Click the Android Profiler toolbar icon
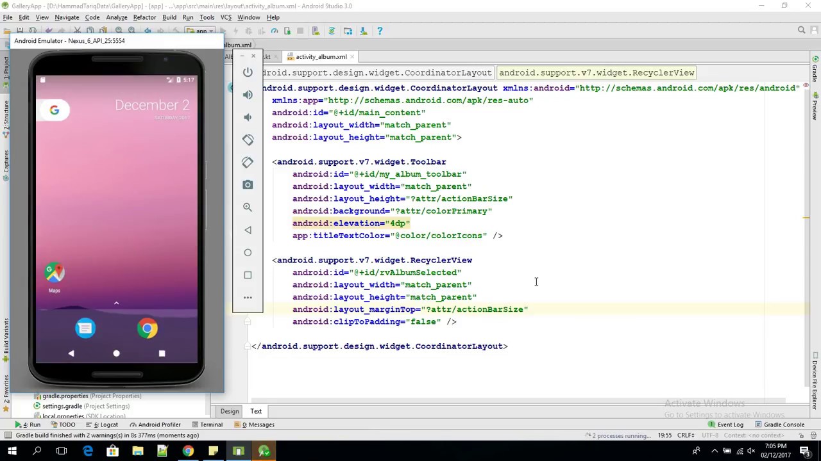 (x=275, y=31)
